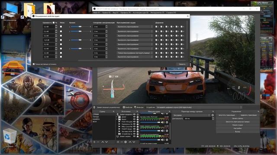Image resolution: width=277 pixels, height=155 pixels.
Task: Mute the Захват входного аудиопотока mixer speaker
Action: 163,131
